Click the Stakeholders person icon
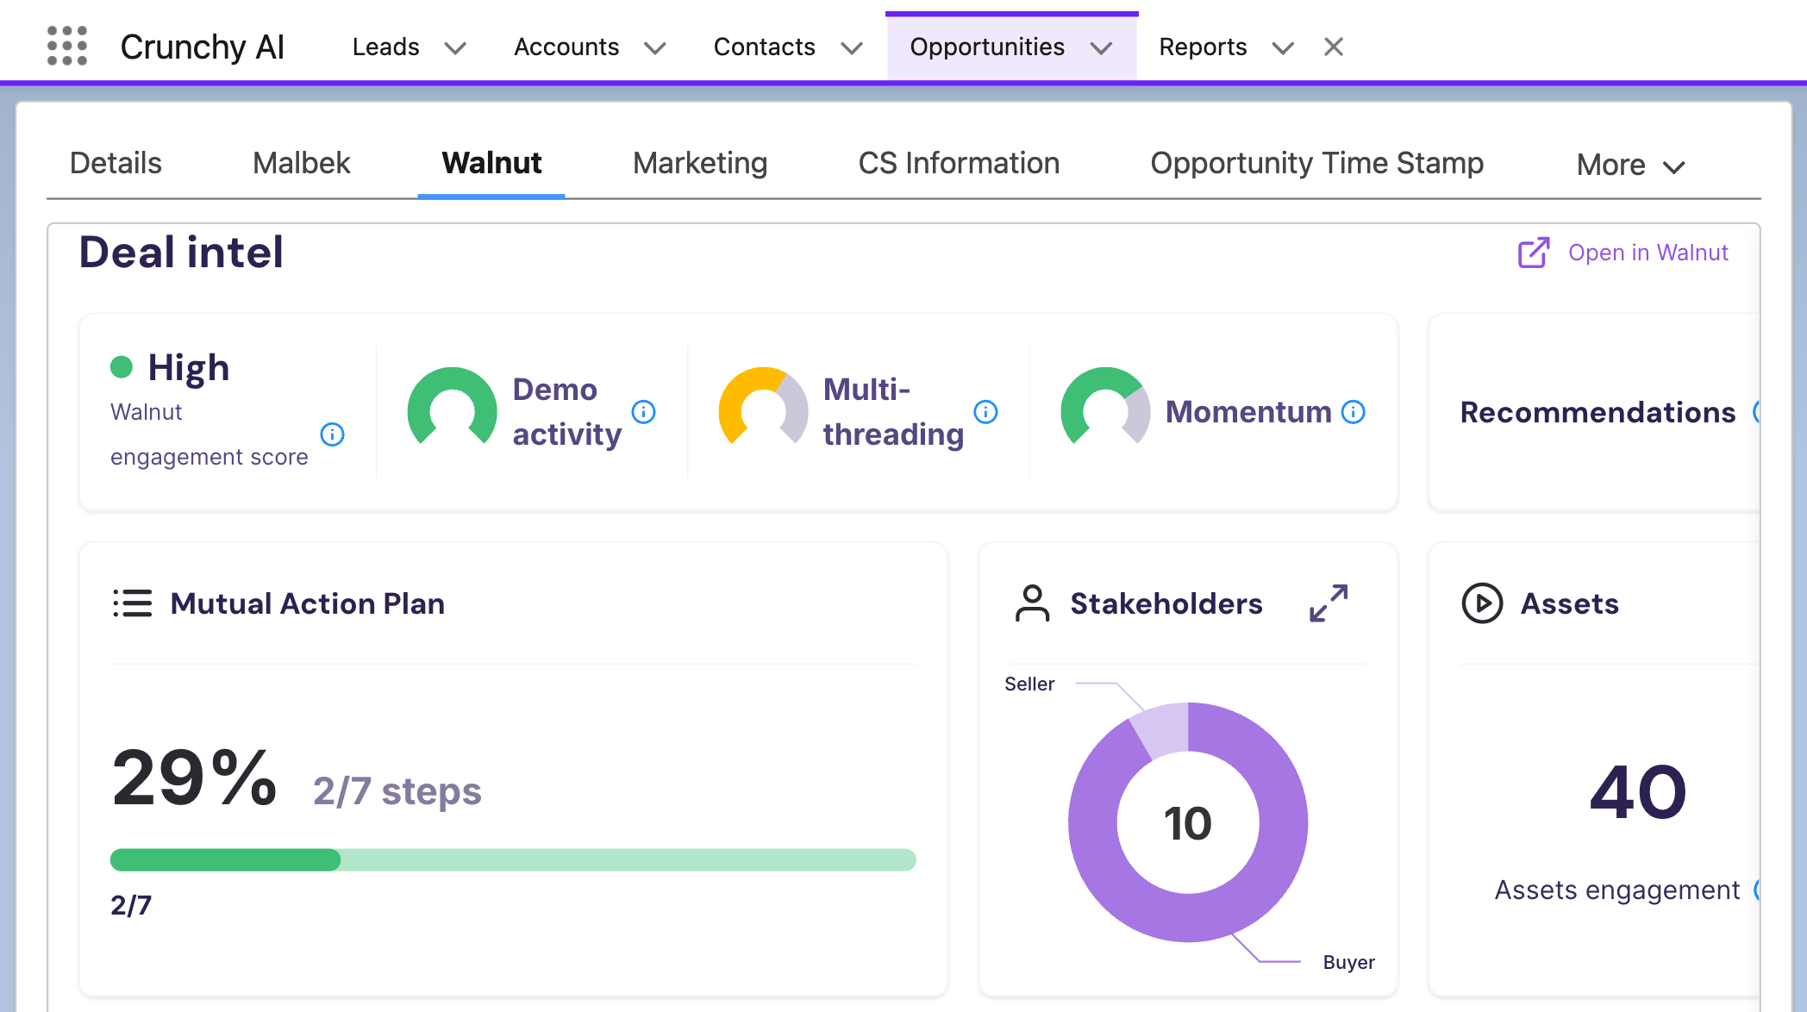Screen dimensions: 1807x1012 click(1032, 603)
